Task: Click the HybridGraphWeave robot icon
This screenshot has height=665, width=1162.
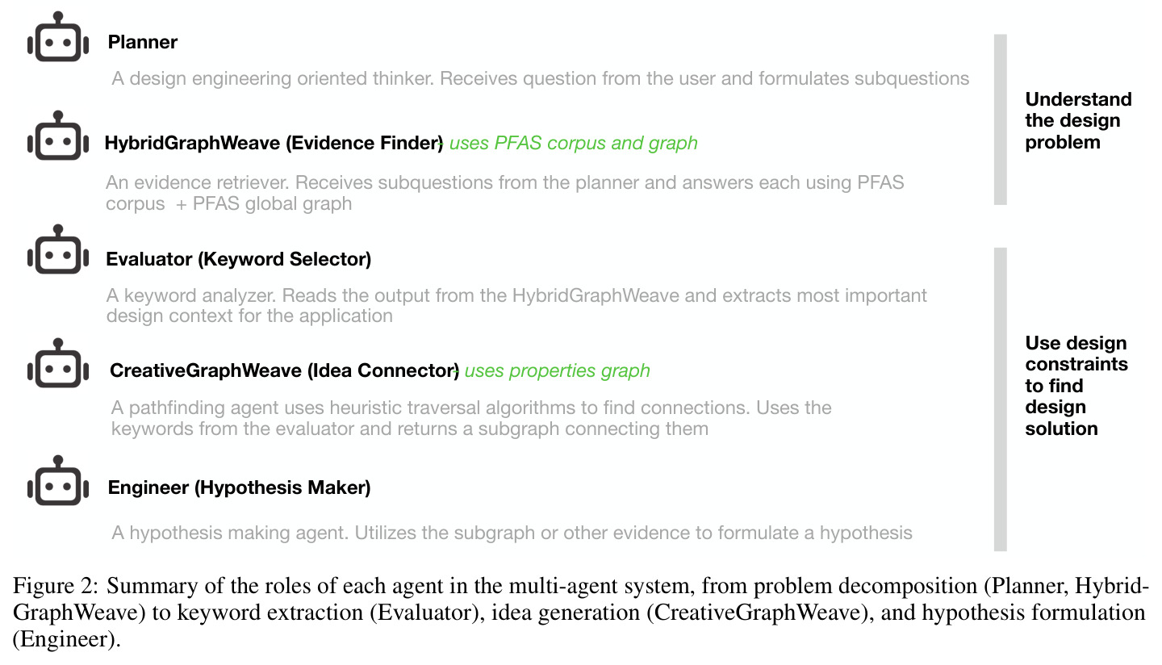Action: point(57,136)
